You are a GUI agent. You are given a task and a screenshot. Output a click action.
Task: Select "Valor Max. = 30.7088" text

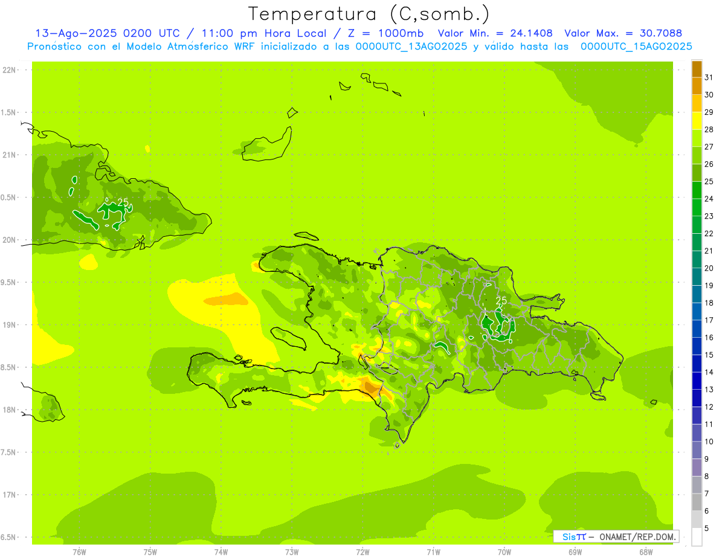[623, 33]
